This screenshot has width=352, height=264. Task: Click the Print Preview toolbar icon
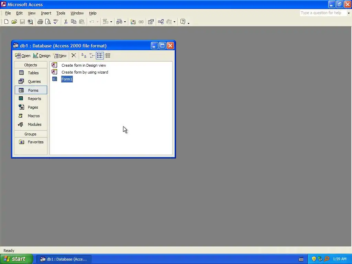48,22
